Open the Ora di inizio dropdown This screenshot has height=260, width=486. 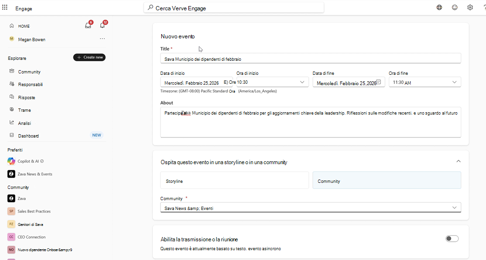pos(272,82)
